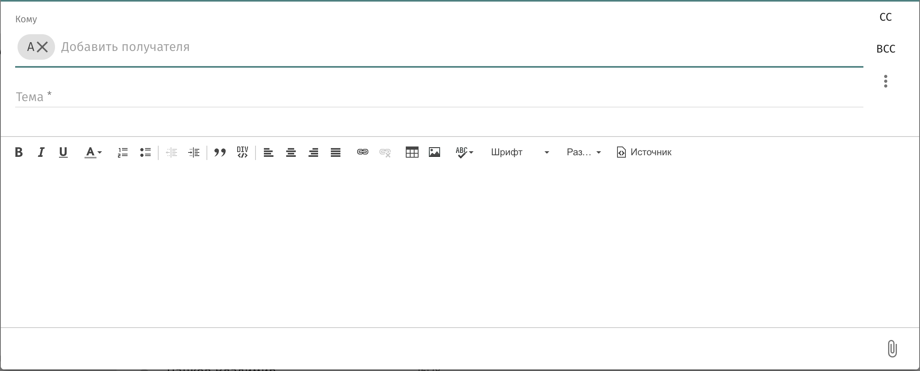Screen dimensions: 920x371
Task: Open the spell check dropdown
Action: click(464, 152)
